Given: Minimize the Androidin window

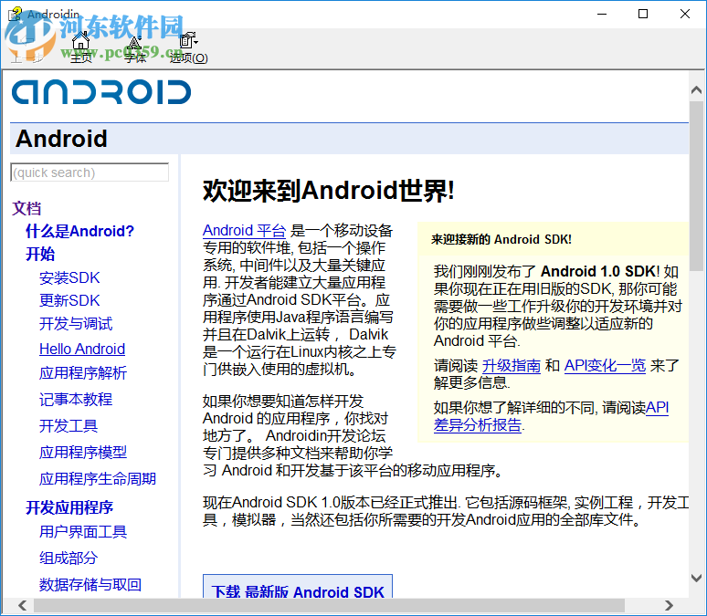Looking at the screenshot, I should (602, 14).
